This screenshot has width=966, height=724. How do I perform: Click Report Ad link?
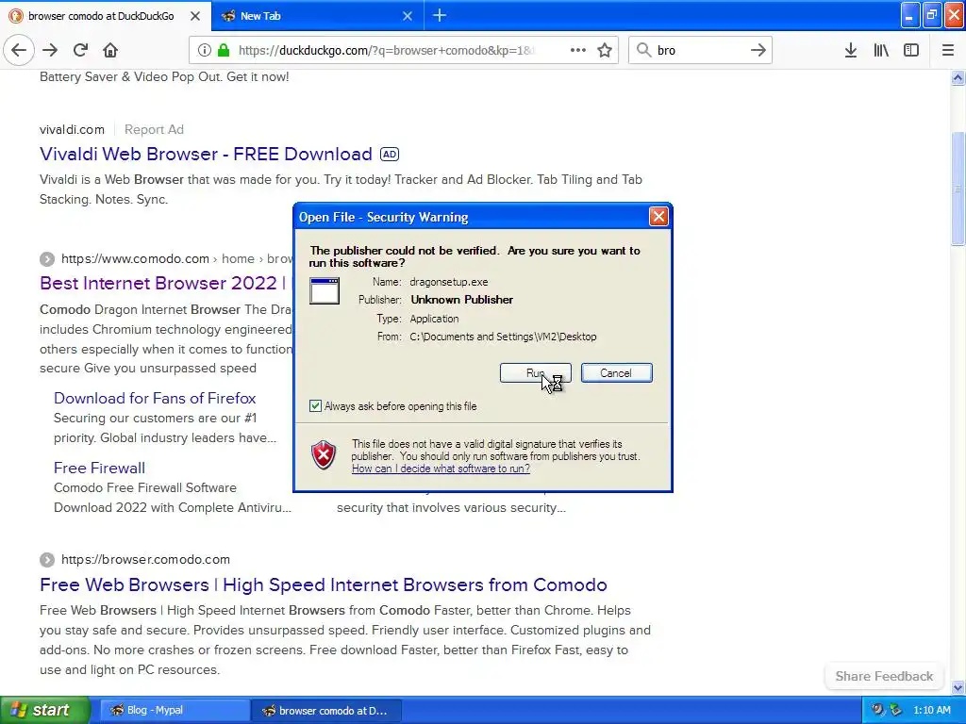[154, 129]
